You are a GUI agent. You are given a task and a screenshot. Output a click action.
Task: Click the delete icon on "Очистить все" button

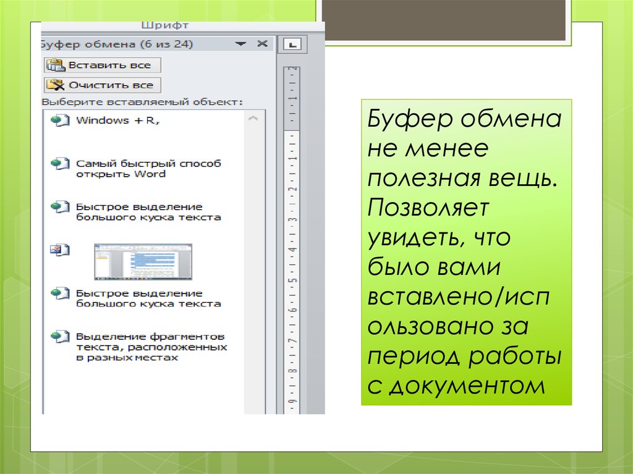tap(56, 85)
